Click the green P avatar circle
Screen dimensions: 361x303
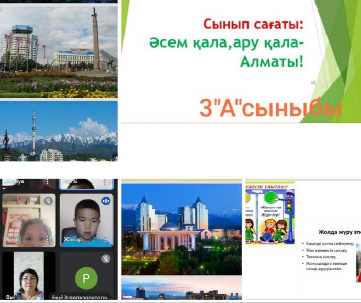86,278
